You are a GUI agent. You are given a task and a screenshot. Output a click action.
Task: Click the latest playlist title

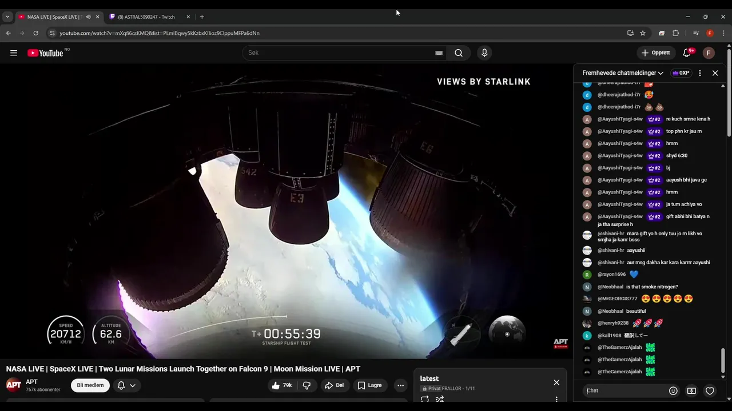[429, 378]
